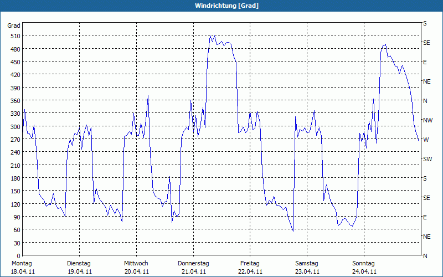Select the 120 y-axis value

pos(16,204)
